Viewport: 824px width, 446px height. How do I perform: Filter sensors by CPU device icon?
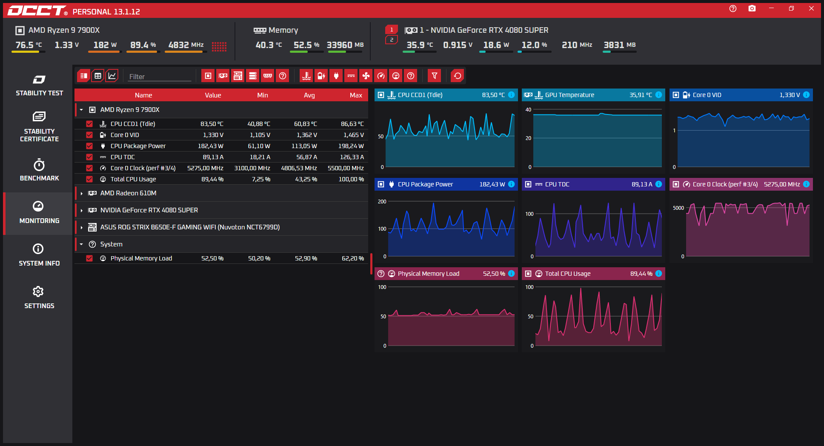208,76
